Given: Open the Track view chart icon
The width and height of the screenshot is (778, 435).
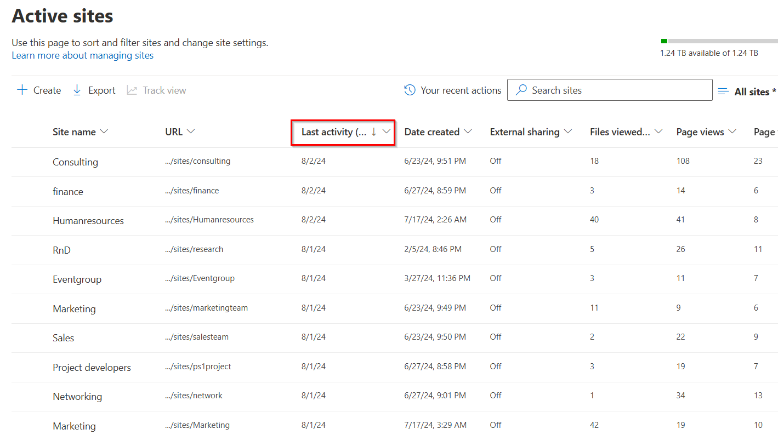Looking at the screenshot, I should click(x=132, y=90).
